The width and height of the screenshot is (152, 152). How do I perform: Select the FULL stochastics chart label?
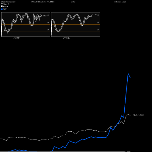click(66, 38)
